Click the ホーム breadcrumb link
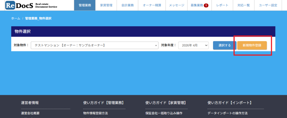 (16, 18)
